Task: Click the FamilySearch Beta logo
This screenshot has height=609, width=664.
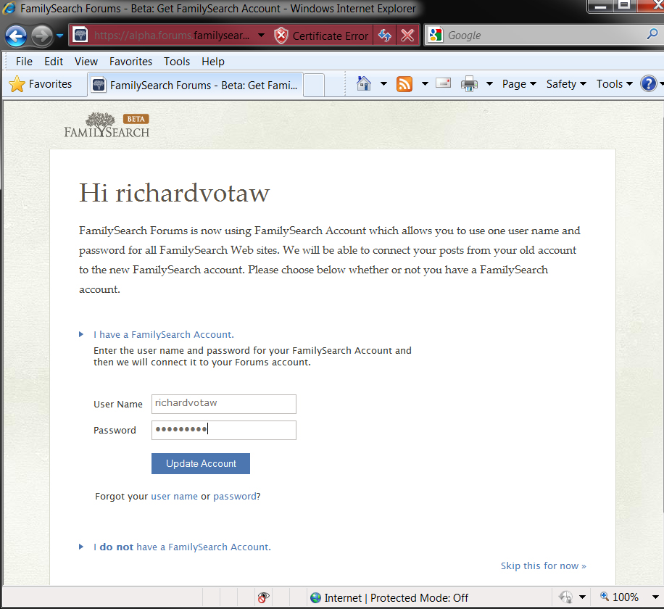Action: [x=107, y=125]
